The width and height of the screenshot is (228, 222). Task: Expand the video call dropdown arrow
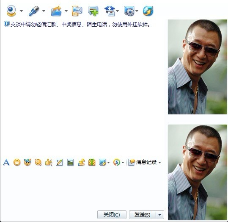click(x=21, y=11)
